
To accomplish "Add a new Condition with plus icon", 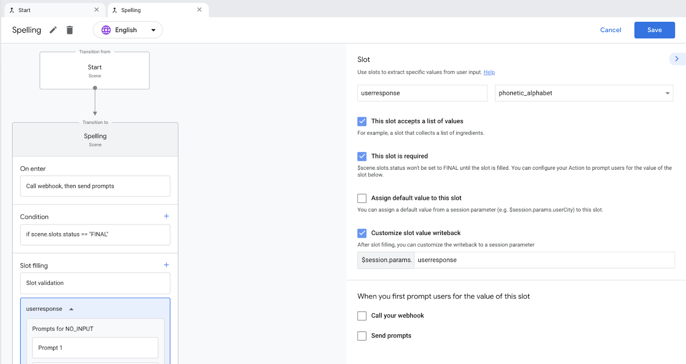I will tap(166, 217).
